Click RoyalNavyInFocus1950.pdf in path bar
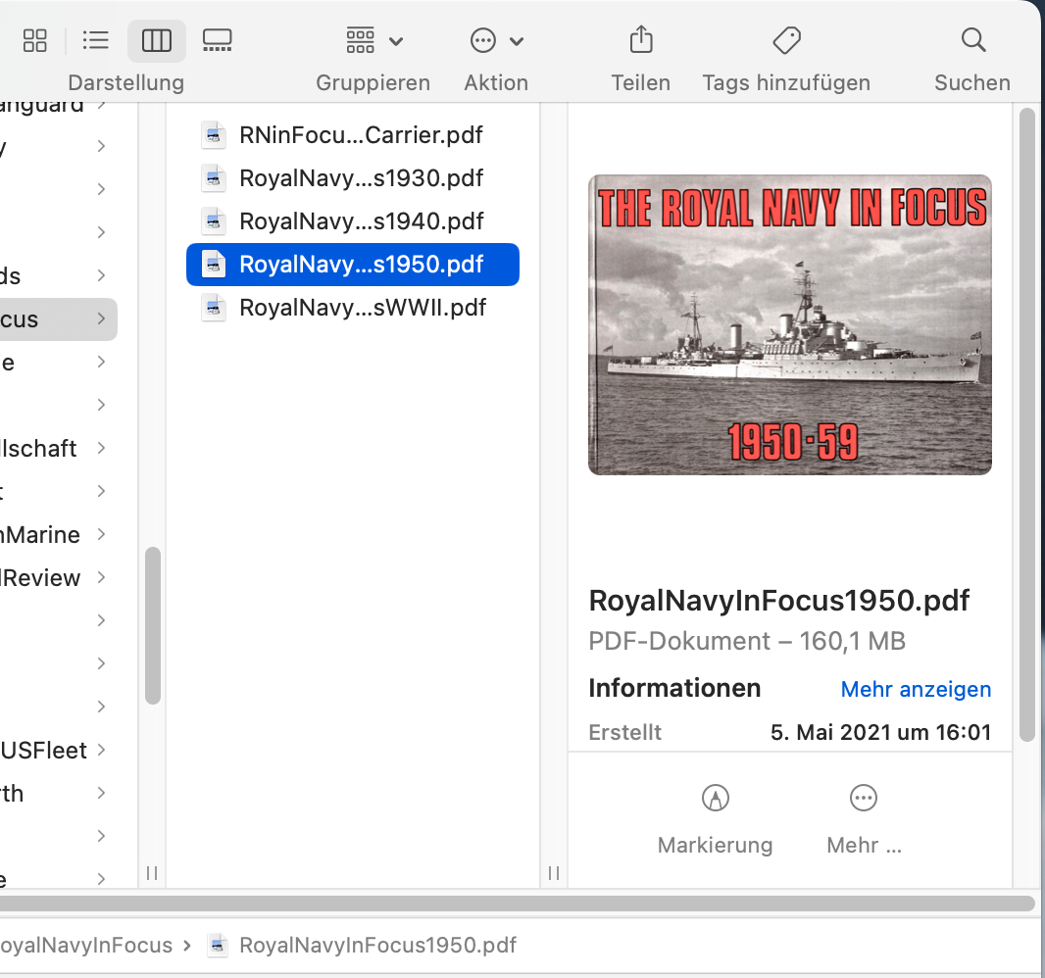The height and width of the screenshot is (978, 1045). (376, 946)
